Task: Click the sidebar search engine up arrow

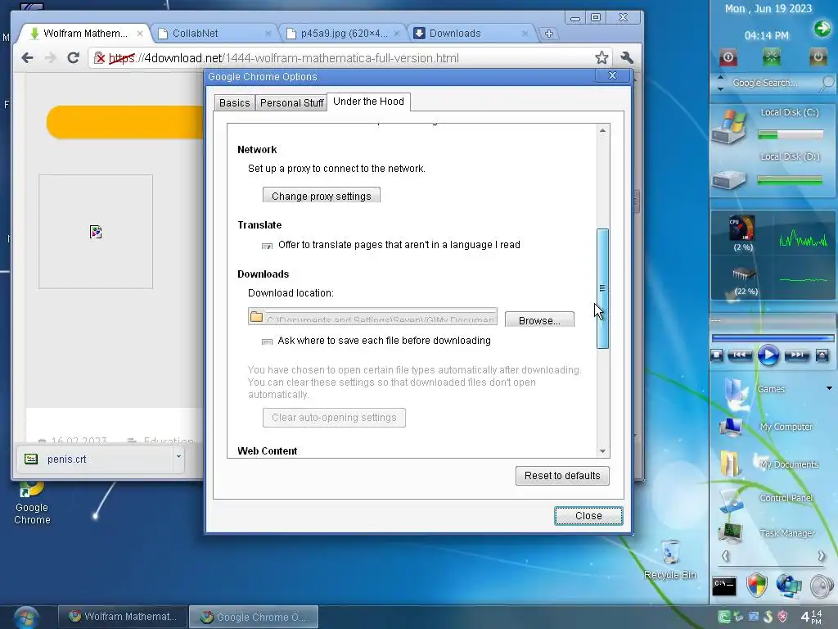Action: (x=720, y=77)
